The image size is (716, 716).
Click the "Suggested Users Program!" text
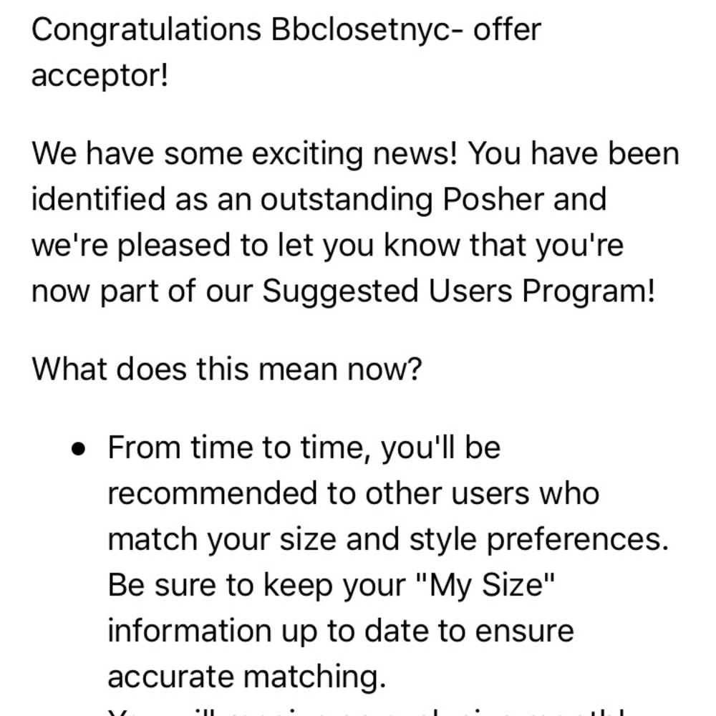point(458,291)
